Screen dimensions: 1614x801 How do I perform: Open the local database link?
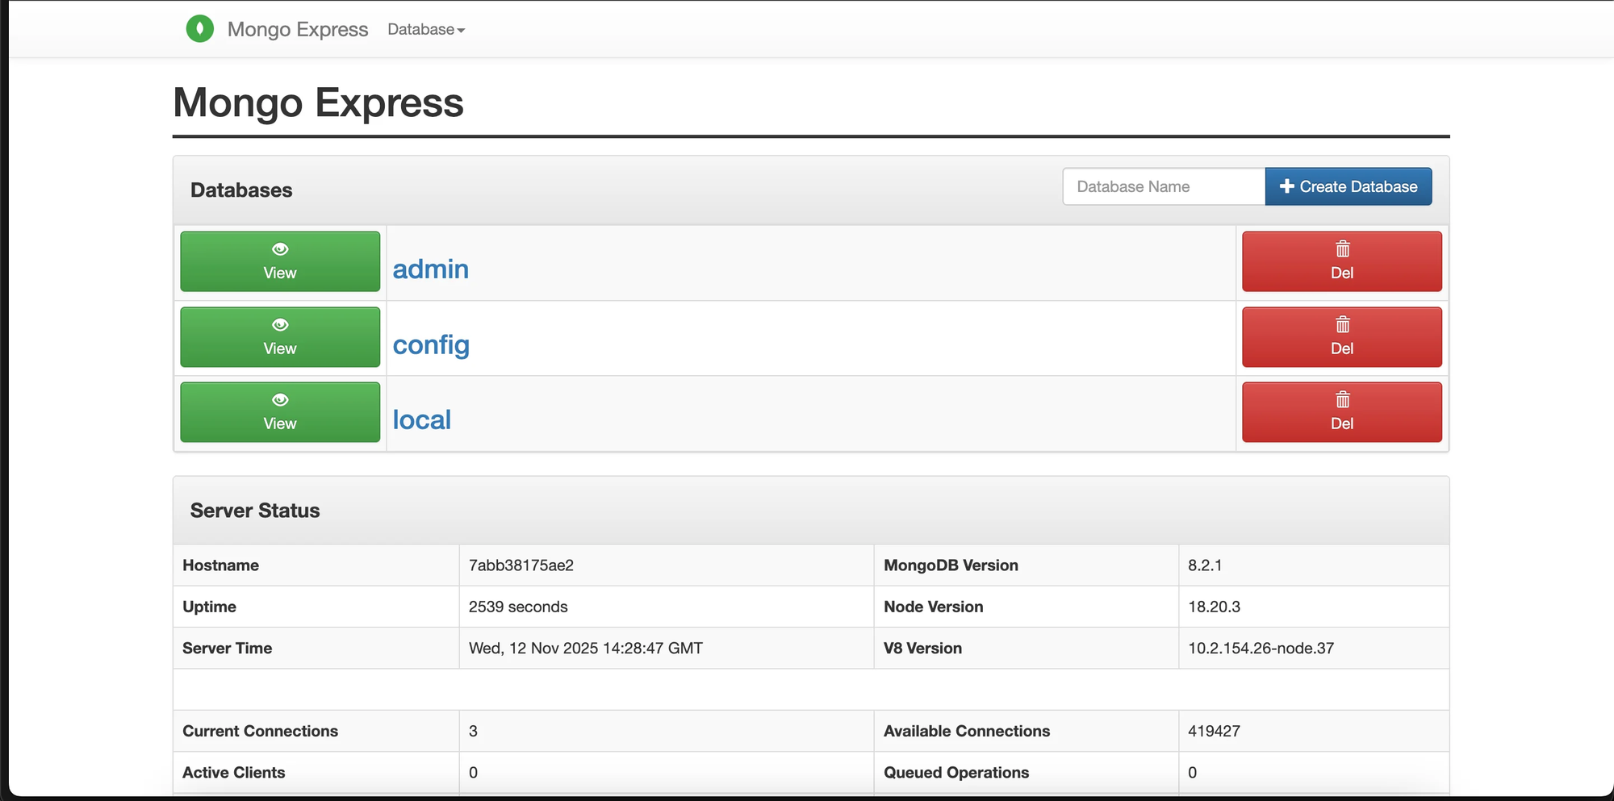pyautogui.click(x=421, y=420)
